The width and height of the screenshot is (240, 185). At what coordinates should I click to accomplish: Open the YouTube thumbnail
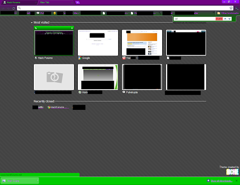pos(142,43)
